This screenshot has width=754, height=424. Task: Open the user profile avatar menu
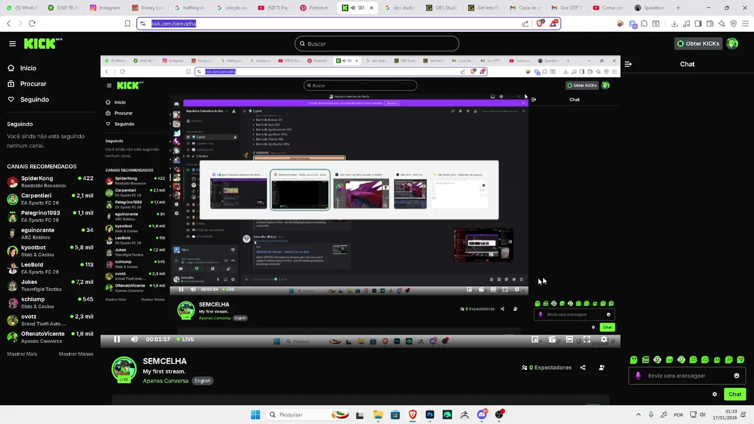732,44
